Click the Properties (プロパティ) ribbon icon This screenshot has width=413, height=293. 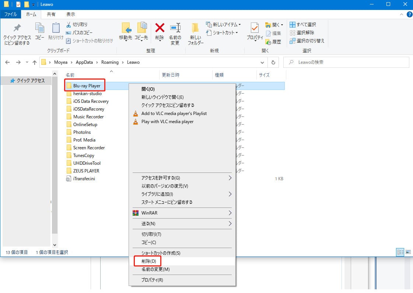[x=255, y=28]
